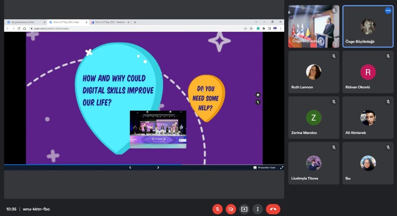Click the Prezi presentation progress bar
The height and width of the screenshot is (216, 397).
click(93, 165)
